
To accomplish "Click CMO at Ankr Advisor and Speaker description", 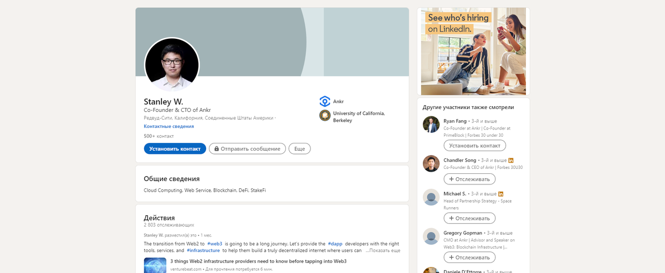I will [479, 244].
